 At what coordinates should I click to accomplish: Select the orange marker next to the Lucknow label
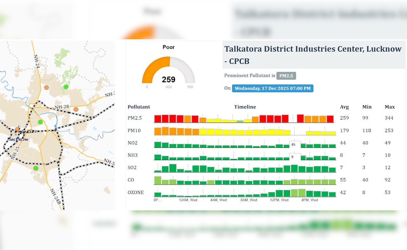[x=17, y=129]
